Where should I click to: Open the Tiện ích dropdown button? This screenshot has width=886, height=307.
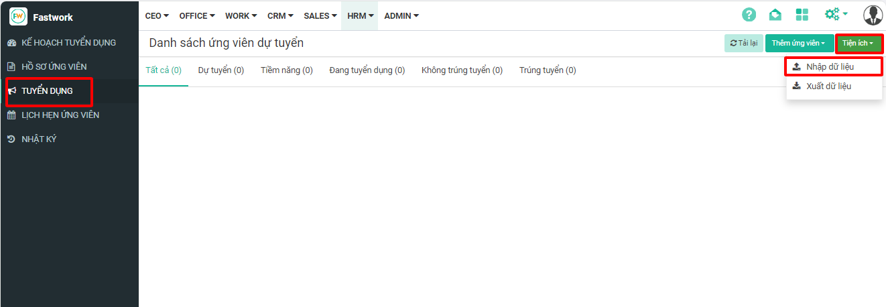point(858,44)
